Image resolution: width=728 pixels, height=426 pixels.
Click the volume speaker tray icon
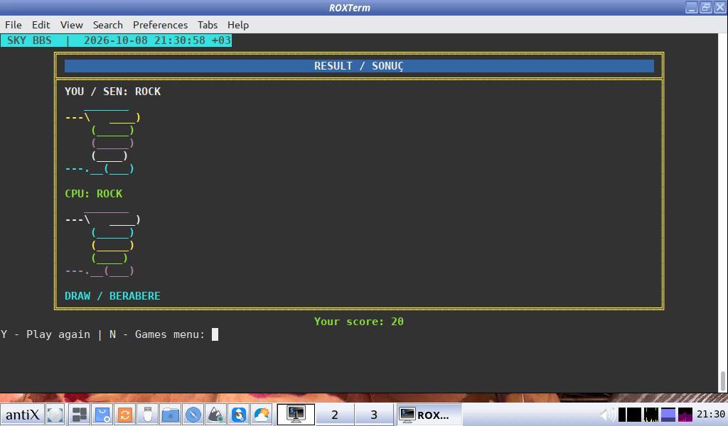[x=607, y=415]
